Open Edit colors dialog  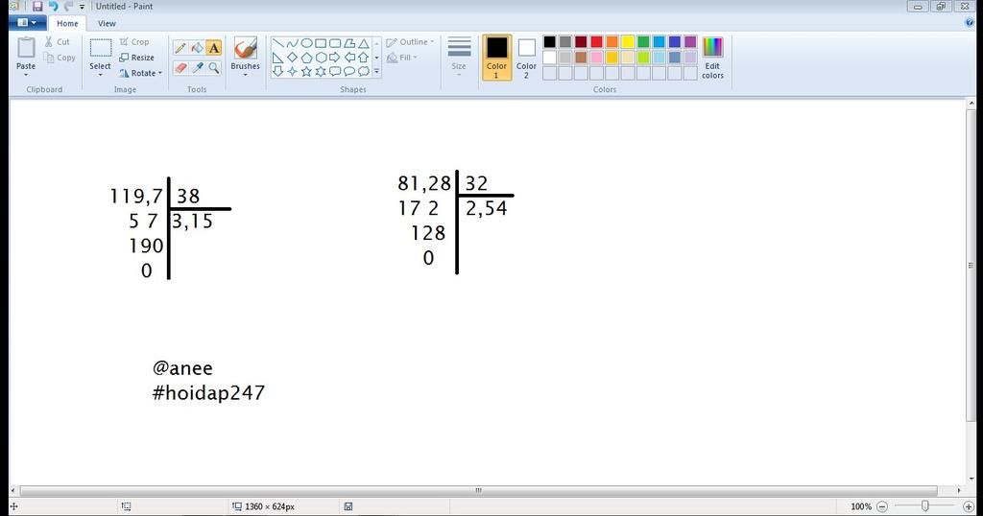pyautogui.click(x=713, y=58)
